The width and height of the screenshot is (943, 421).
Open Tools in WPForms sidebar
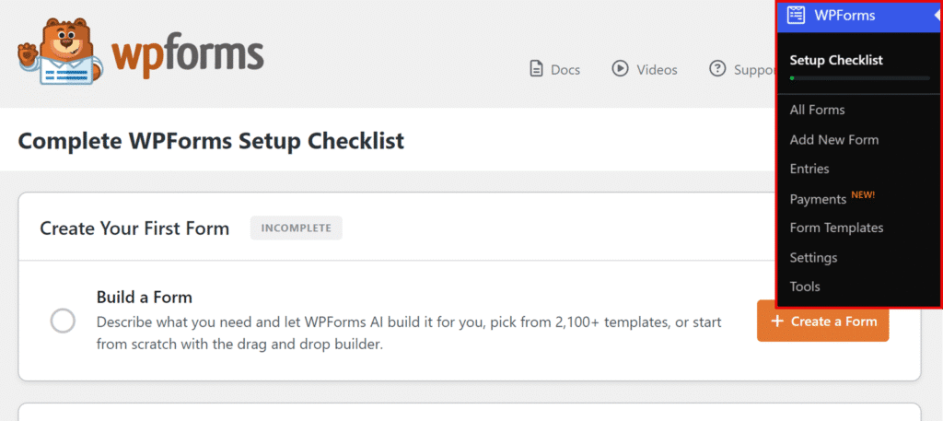[805, 287]
